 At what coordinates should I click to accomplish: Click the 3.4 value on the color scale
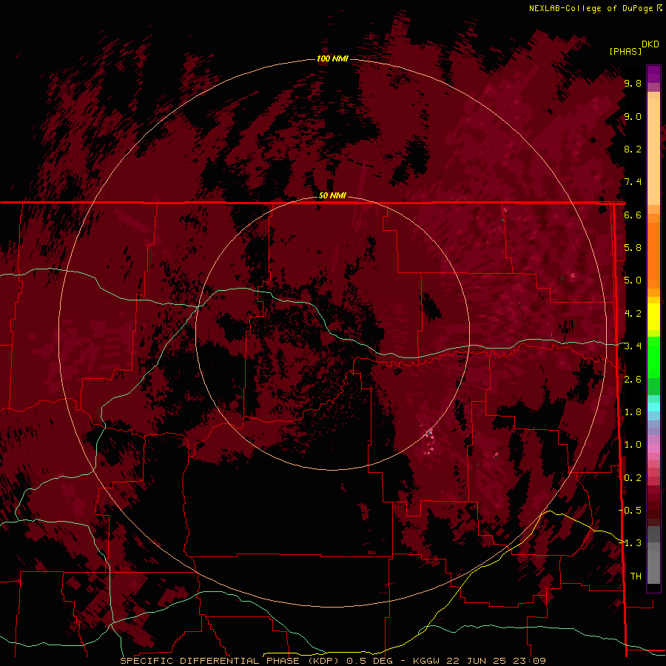point(633,346)
